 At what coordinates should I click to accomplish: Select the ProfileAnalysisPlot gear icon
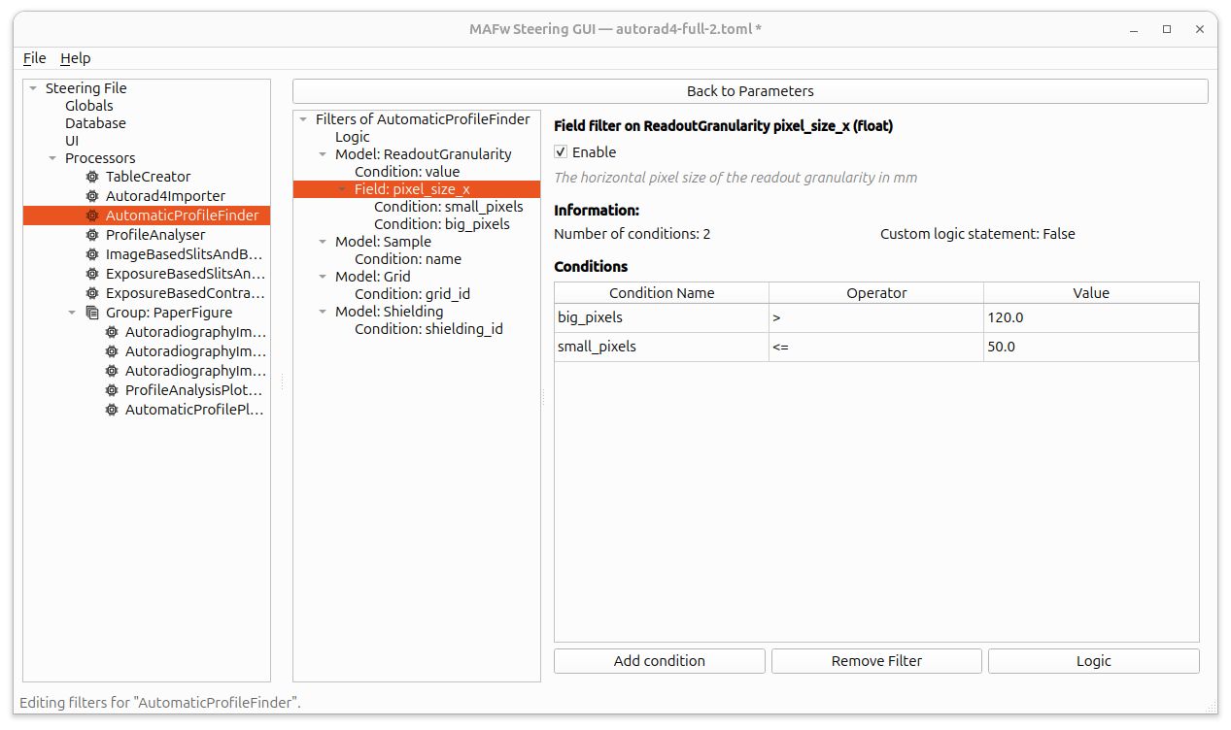pyautogui.click(x=110, y=389)
